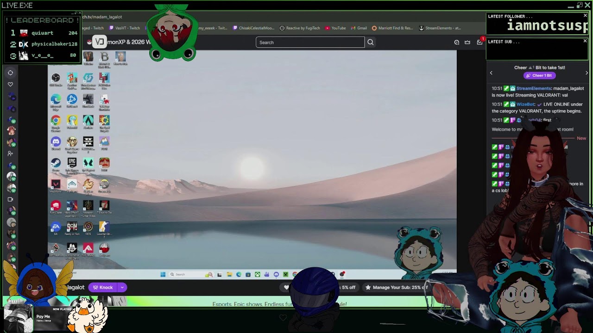Open the Mass Effect Legendary desktop icon
This screenshot has height=333, width=593.
(72, 208)
